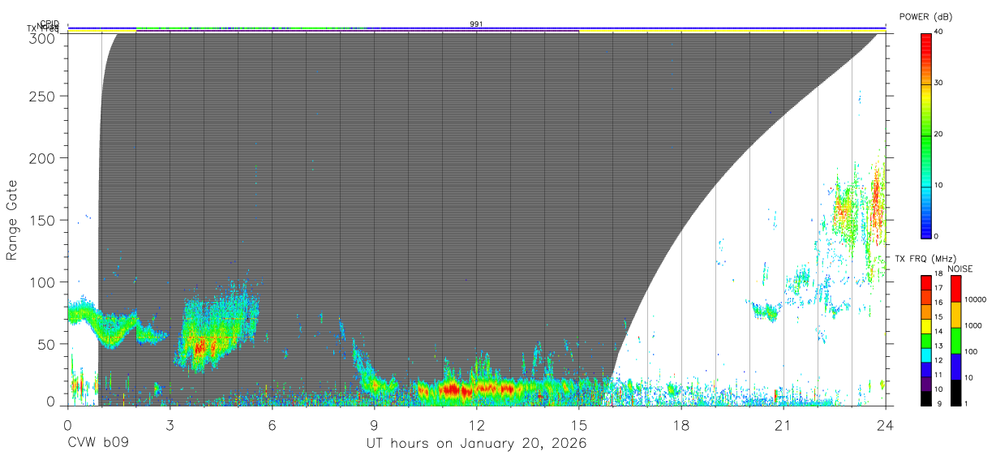Select the red 17-18 MHz frequency swatch

(x=927, y=282)
